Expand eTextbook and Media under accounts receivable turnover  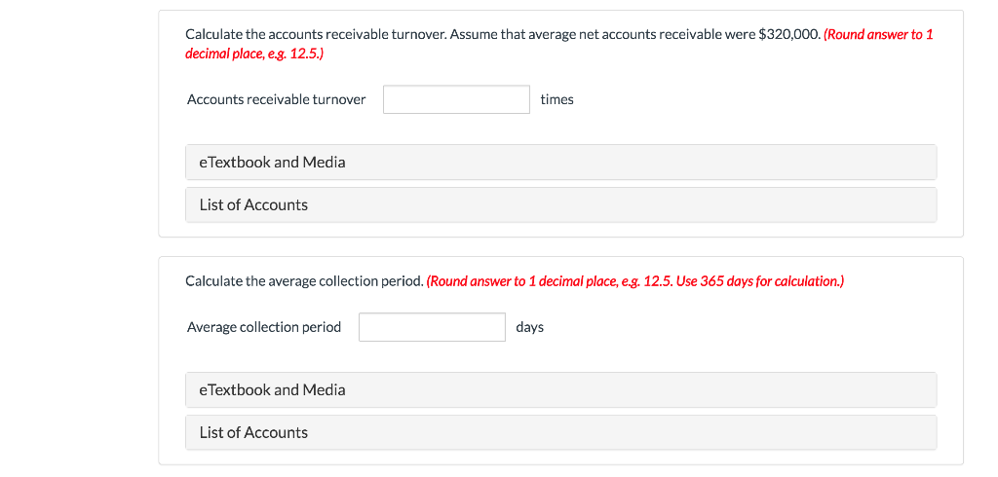pos(560,163)
